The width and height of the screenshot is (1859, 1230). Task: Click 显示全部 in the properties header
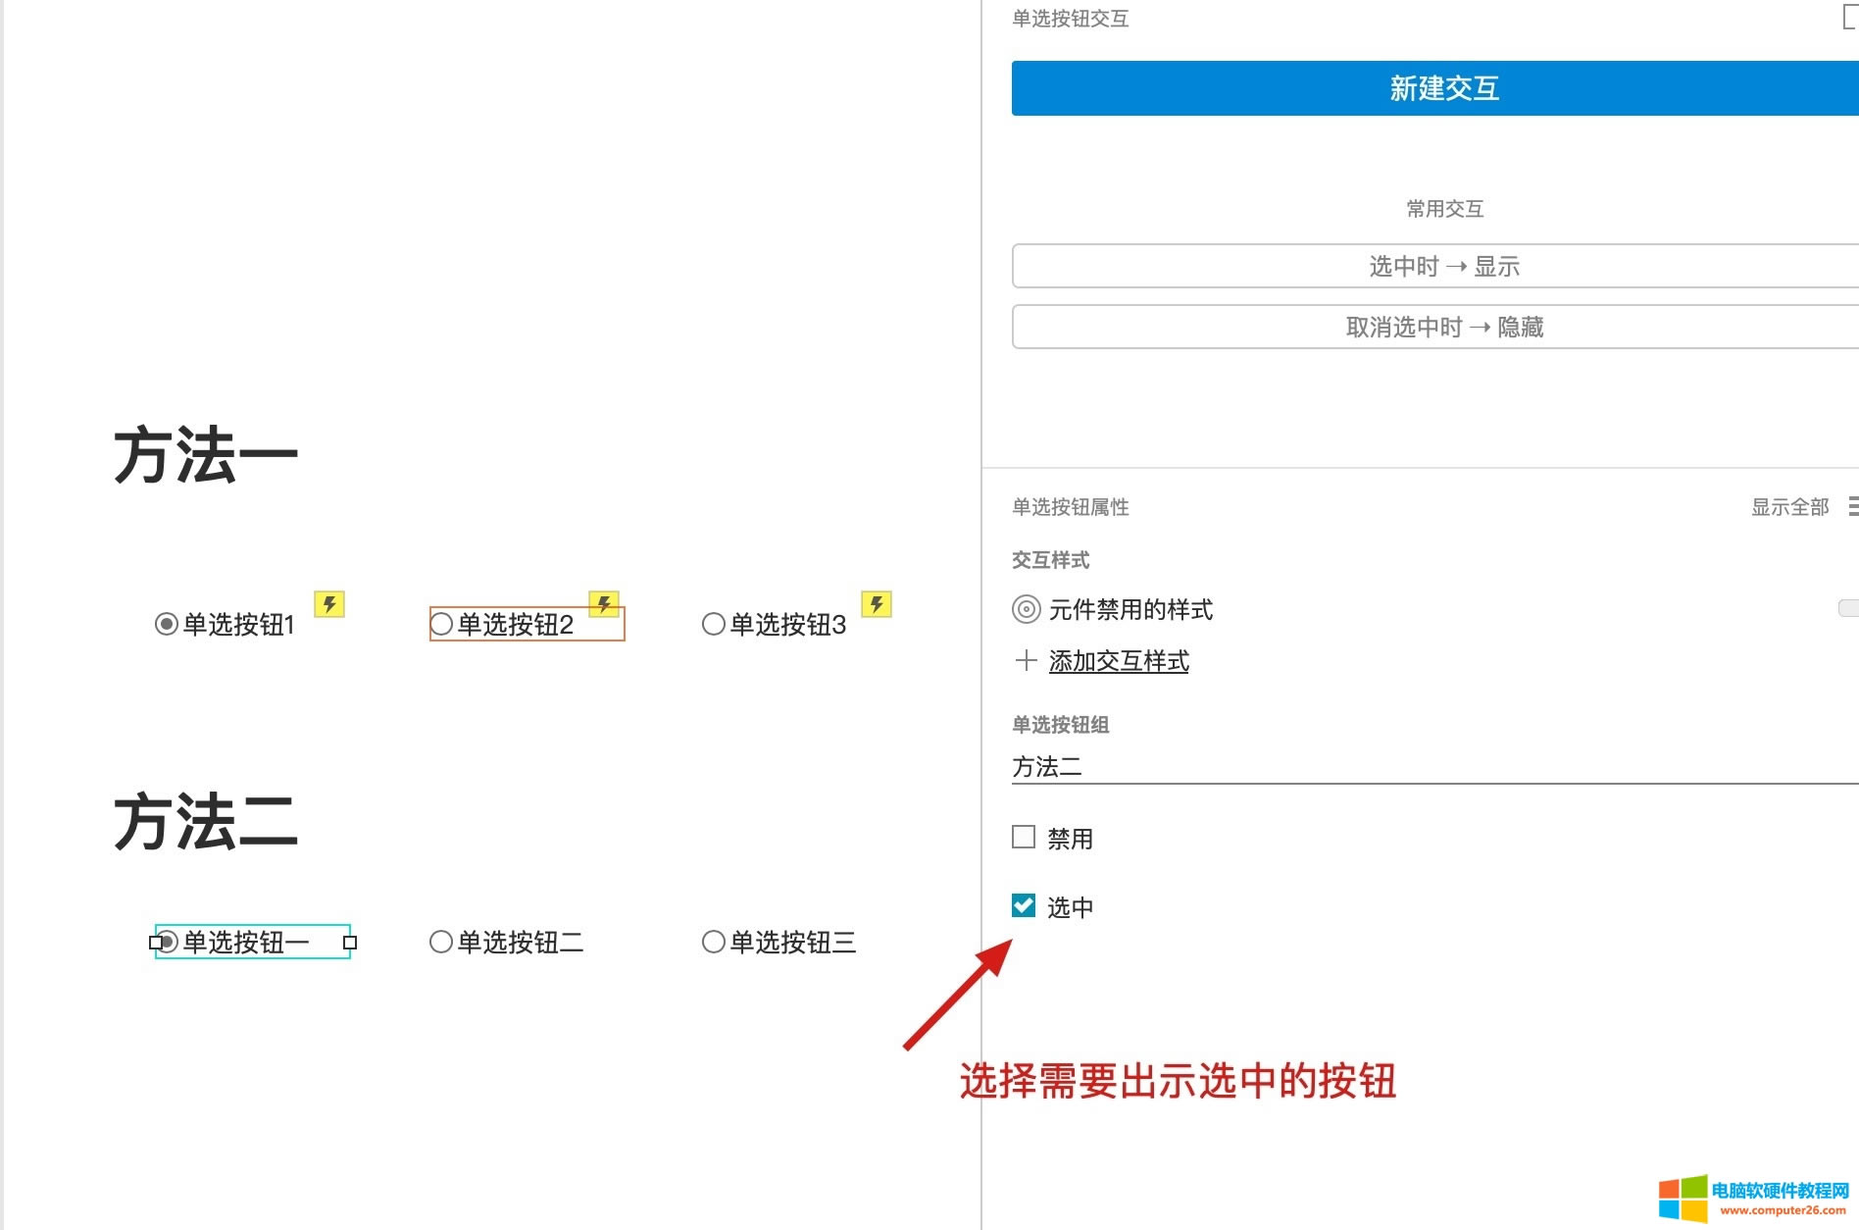point(1789,507)
